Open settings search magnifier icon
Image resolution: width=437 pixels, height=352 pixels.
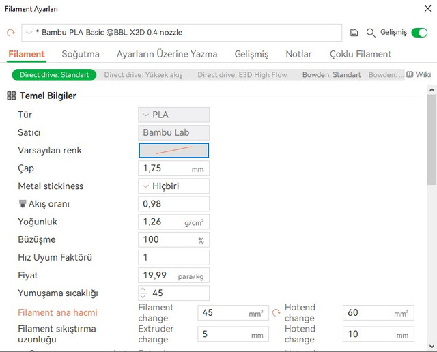pos(371,33)
